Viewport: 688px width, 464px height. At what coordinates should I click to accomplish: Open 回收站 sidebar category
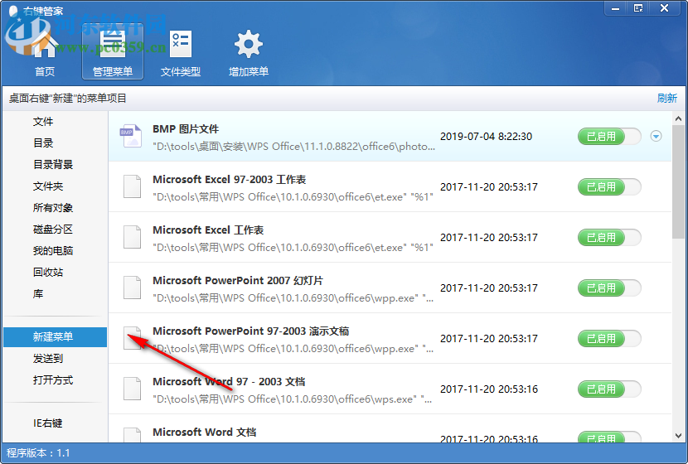click(x=48, y=272)
